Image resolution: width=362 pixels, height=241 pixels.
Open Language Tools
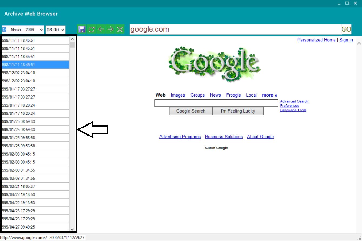293,110
